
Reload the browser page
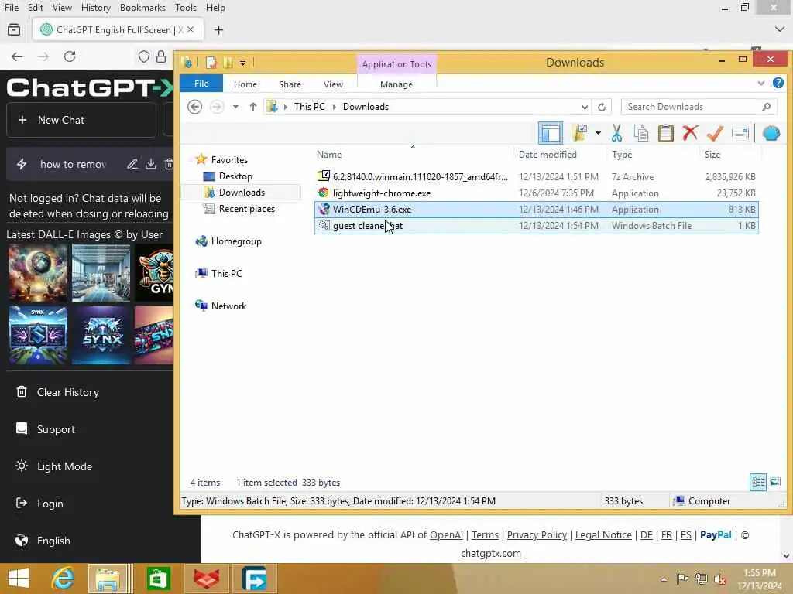pyautogui.click(x=70, y=56)
